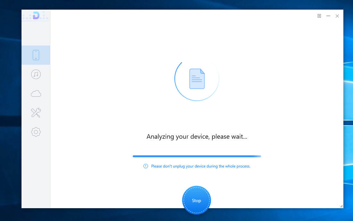Click the info icon beside unplug warning

[146, 166]
